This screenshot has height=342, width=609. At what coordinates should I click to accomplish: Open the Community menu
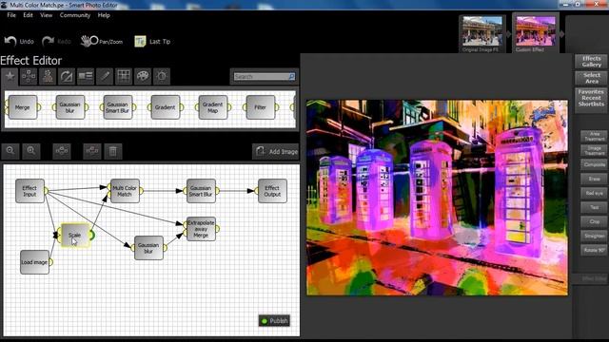[75, 15]
